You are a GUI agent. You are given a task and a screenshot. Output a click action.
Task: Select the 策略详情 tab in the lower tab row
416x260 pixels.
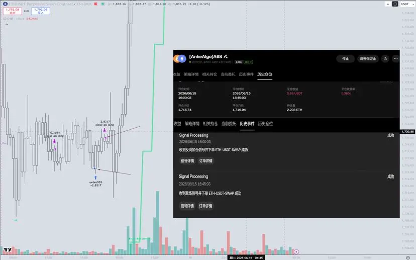[192, 124]
